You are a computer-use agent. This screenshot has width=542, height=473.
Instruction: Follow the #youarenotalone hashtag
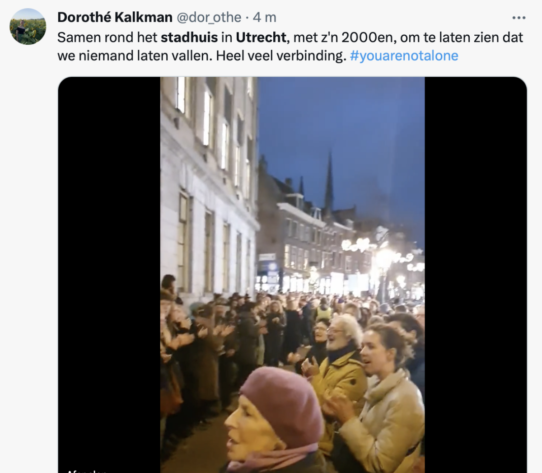pyautogui.click(x=404, y=56)
